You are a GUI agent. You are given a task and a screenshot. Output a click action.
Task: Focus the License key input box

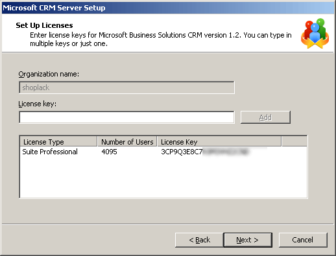pos(126,117)
